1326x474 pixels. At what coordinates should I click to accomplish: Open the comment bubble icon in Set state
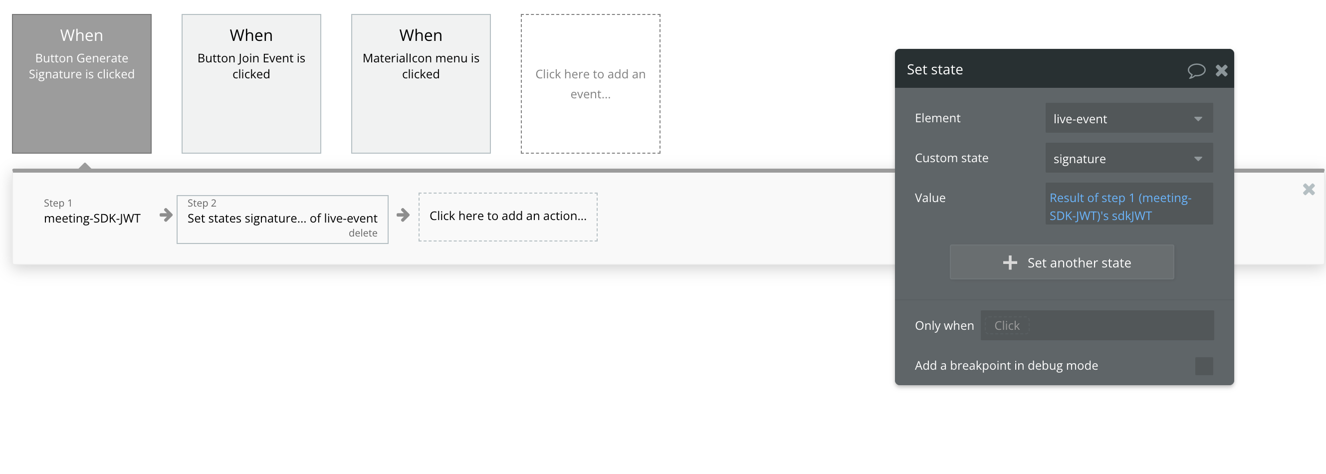pyautogui.click(x=1196, y=70)
